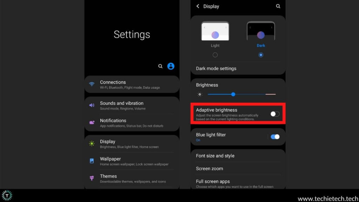
Task: Tap the Notifications icon
Action: [92, 122]
